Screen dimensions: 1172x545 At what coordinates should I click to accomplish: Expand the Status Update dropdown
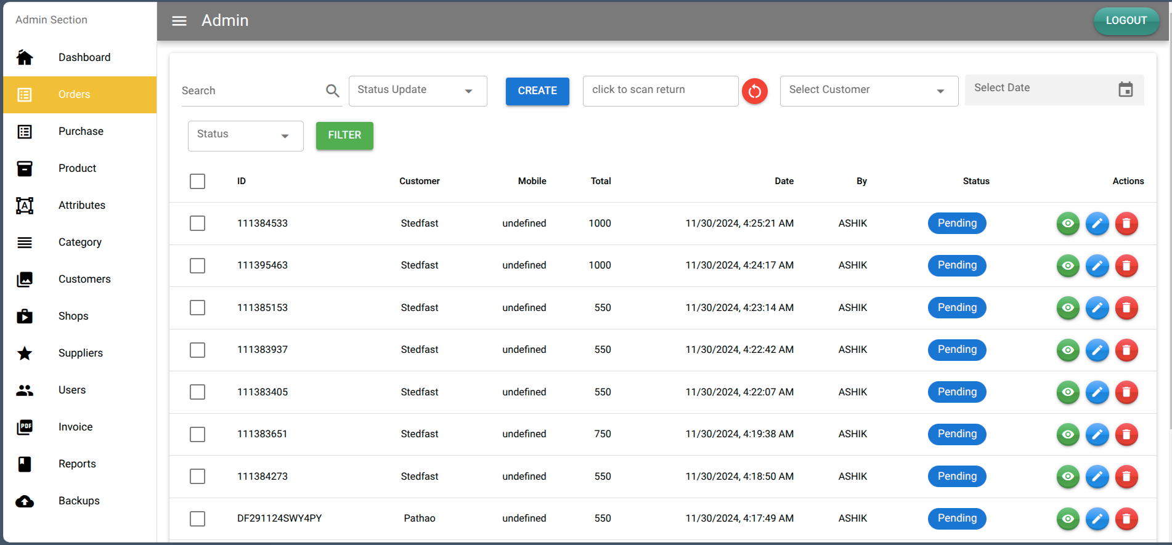point(417,91)
